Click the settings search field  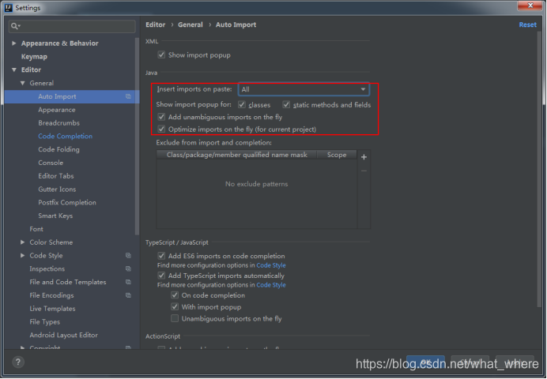(x=72, y=26)
